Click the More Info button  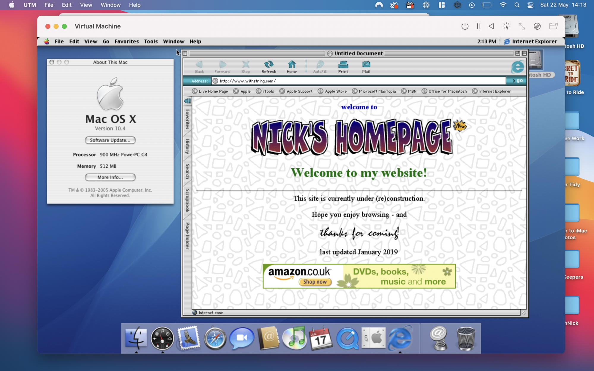(110, 177)
